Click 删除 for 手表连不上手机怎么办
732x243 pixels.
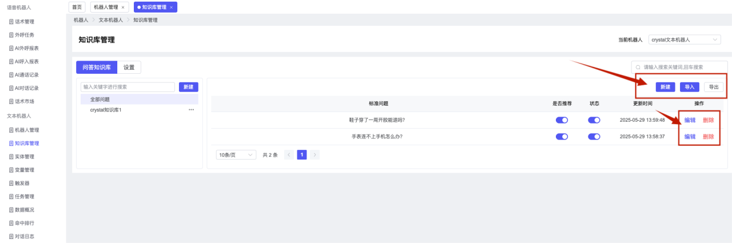point(708,137)
